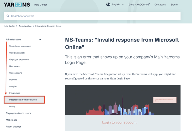Click the external link icon beside Go to YAROOMS

(x=148, y=4)
